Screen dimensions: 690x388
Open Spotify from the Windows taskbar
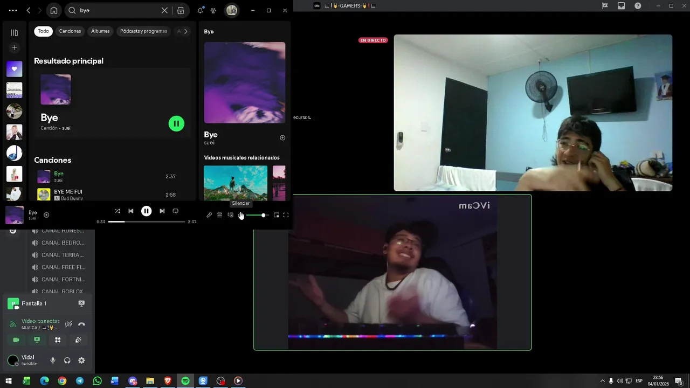[x=185, y=381]
